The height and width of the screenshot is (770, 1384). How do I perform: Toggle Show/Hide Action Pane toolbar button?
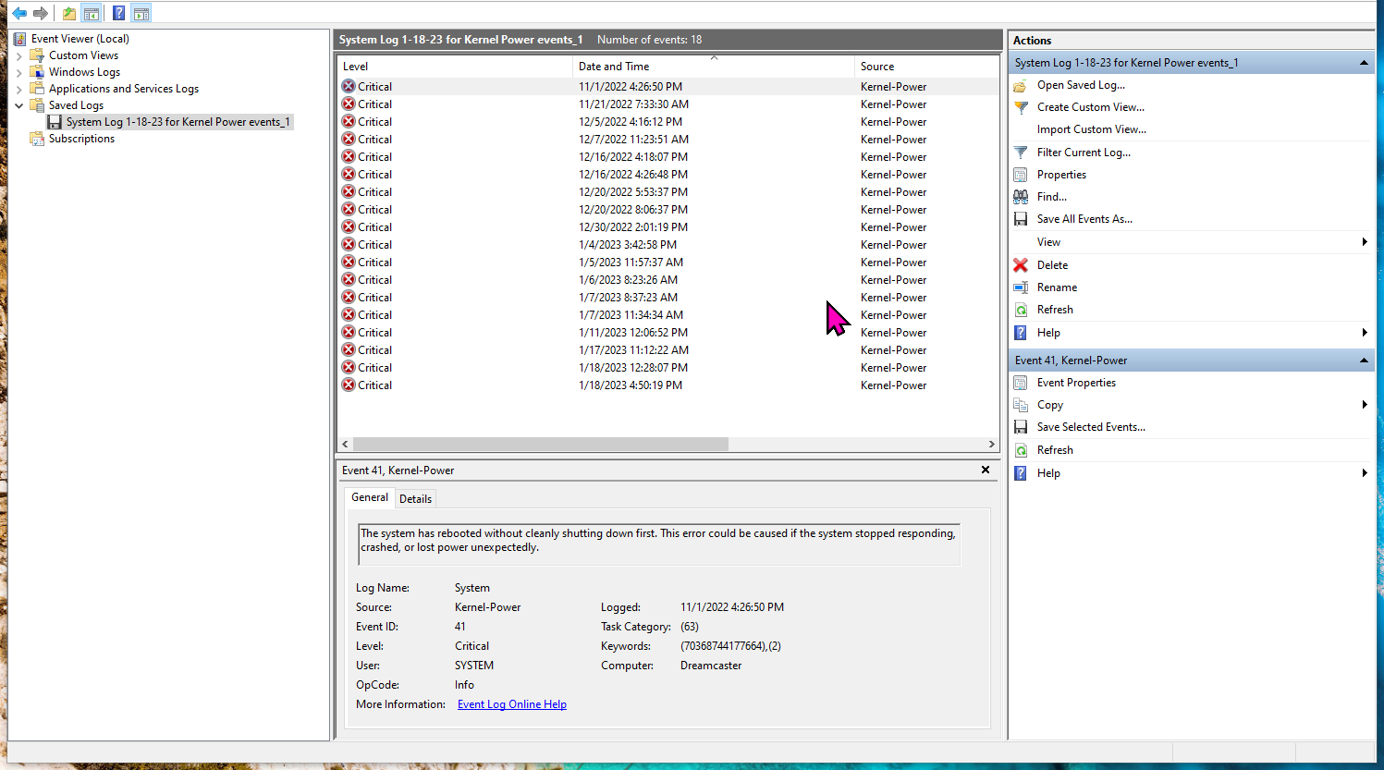pos(141,13)
